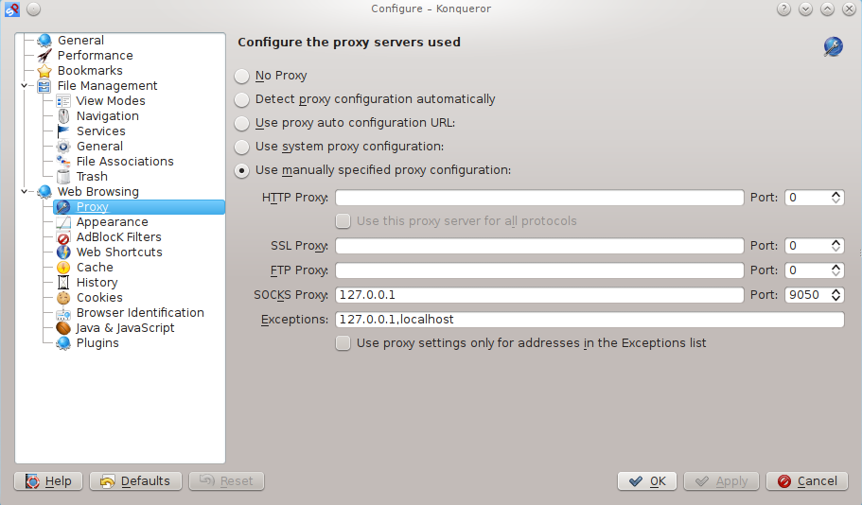
Task: Click the History hourglass icon
Action: [63, 283]
